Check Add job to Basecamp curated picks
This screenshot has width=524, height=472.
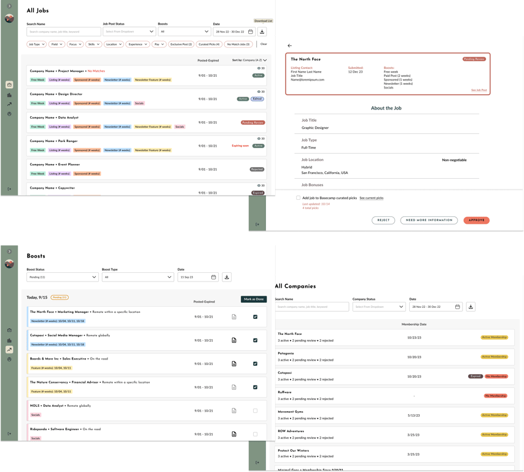point(298,197)
